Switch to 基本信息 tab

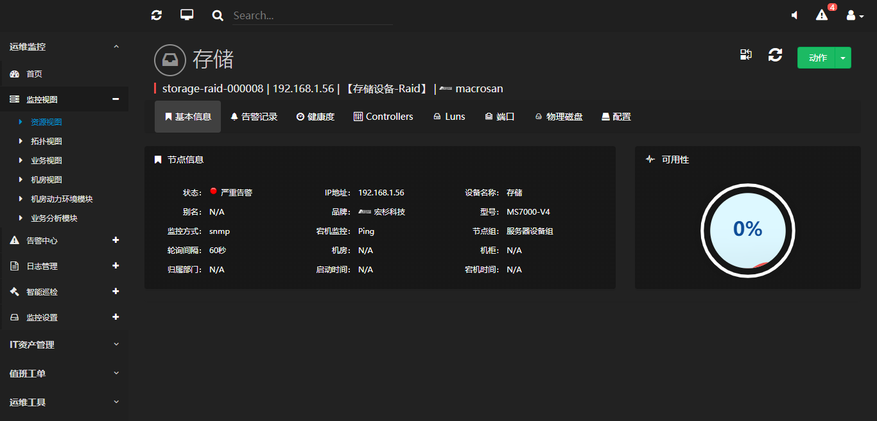tap(187, 117)
